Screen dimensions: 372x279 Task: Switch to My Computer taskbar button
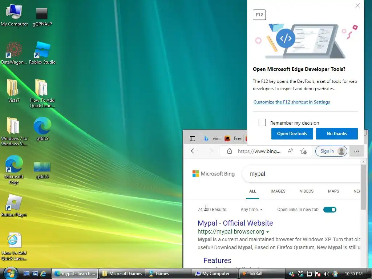215,274
